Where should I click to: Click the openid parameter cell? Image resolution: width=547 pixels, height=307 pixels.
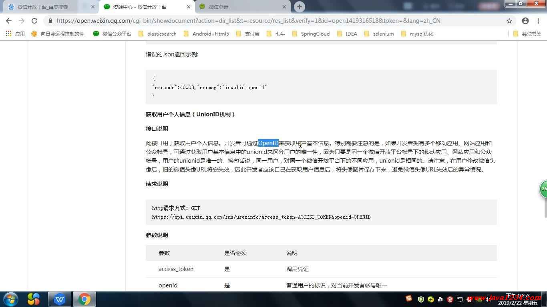point(168,285)
